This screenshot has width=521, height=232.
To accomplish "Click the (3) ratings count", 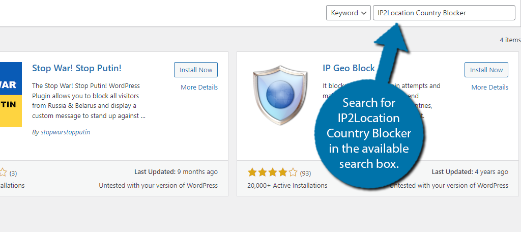I will tap(13, 173).
